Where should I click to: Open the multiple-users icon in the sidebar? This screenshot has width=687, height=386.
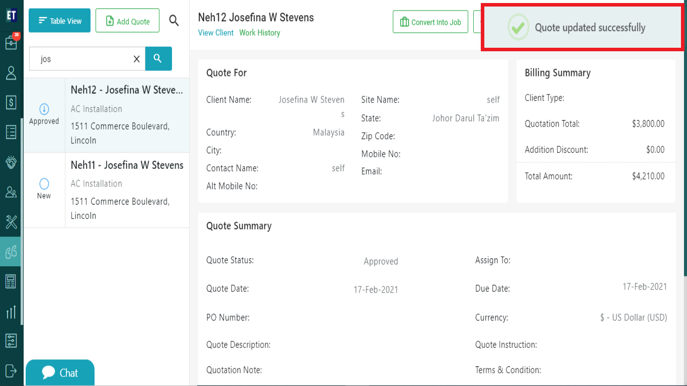(x=11, y=192)
